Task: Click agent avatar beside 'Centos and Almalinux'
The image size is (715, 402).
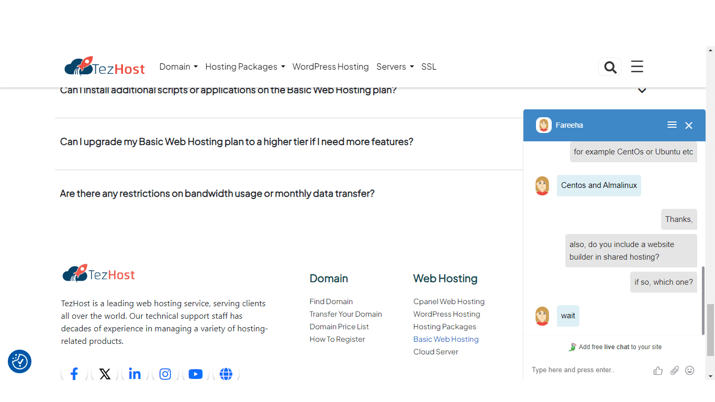Action: point(542,186)
